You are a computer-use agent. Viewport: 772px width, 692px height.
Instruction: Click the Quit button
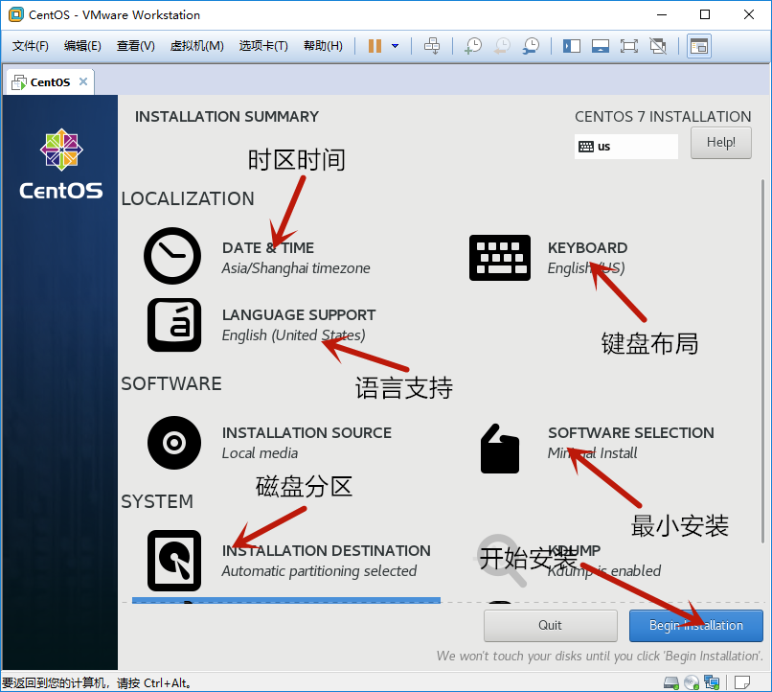click(550, 626)
